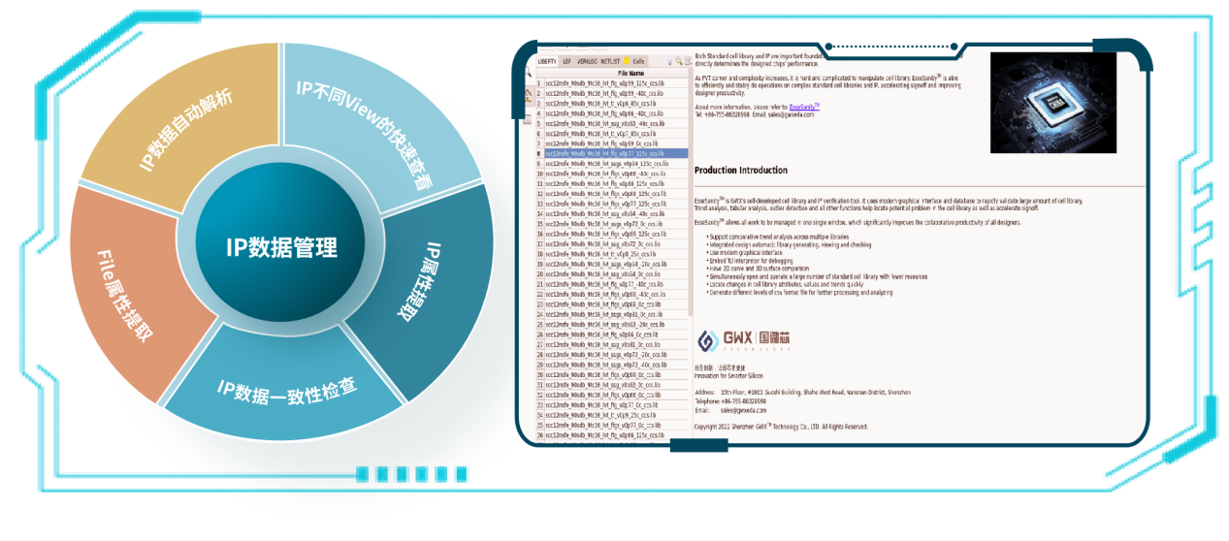Switch to the NETLIST tab
The image size is (1229, 541).
[609, 61]
